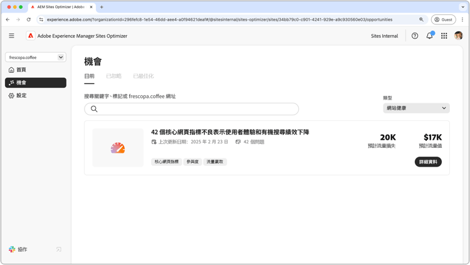Open the notifications bell

429,36
